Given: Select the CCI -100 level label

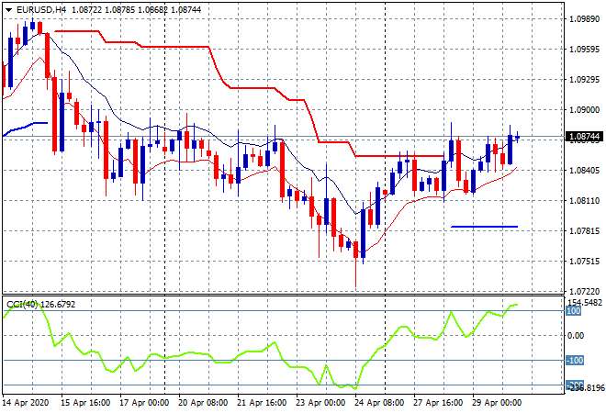Looking at the screenshot, I should [x=575, y=361].
